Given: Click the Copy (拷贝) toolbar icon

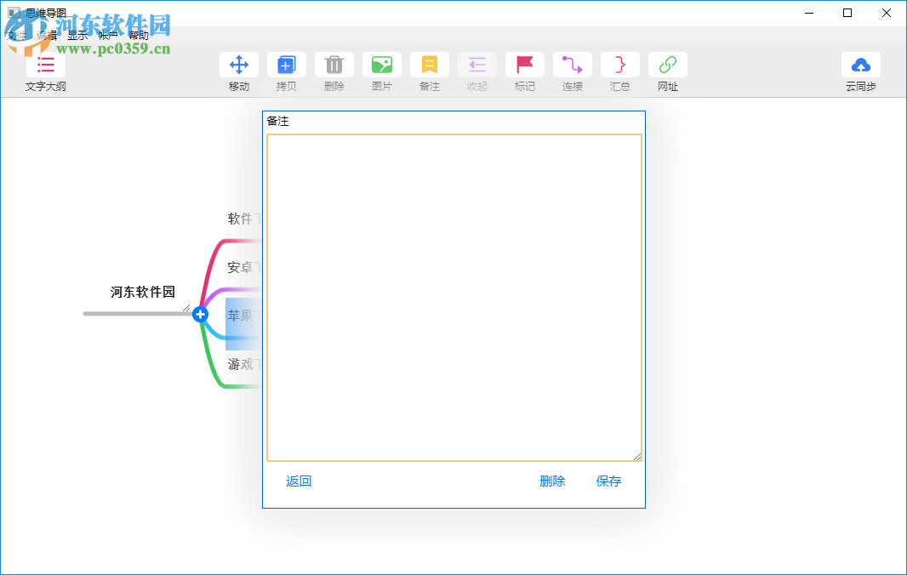Looking at the screenshot, I should pyautogui.click(x=287, y=65).
